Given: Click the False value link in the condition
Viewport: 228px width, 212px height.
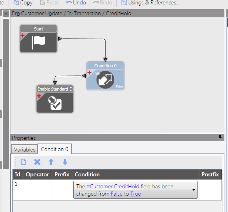Looking at the screenshot, I should click(117, 194).
